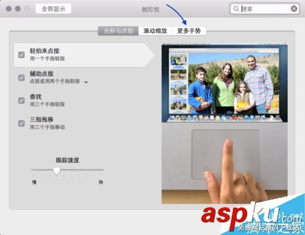305x235 pixels.
Task: Disable the 查找 checkbox
Action: 21,101
